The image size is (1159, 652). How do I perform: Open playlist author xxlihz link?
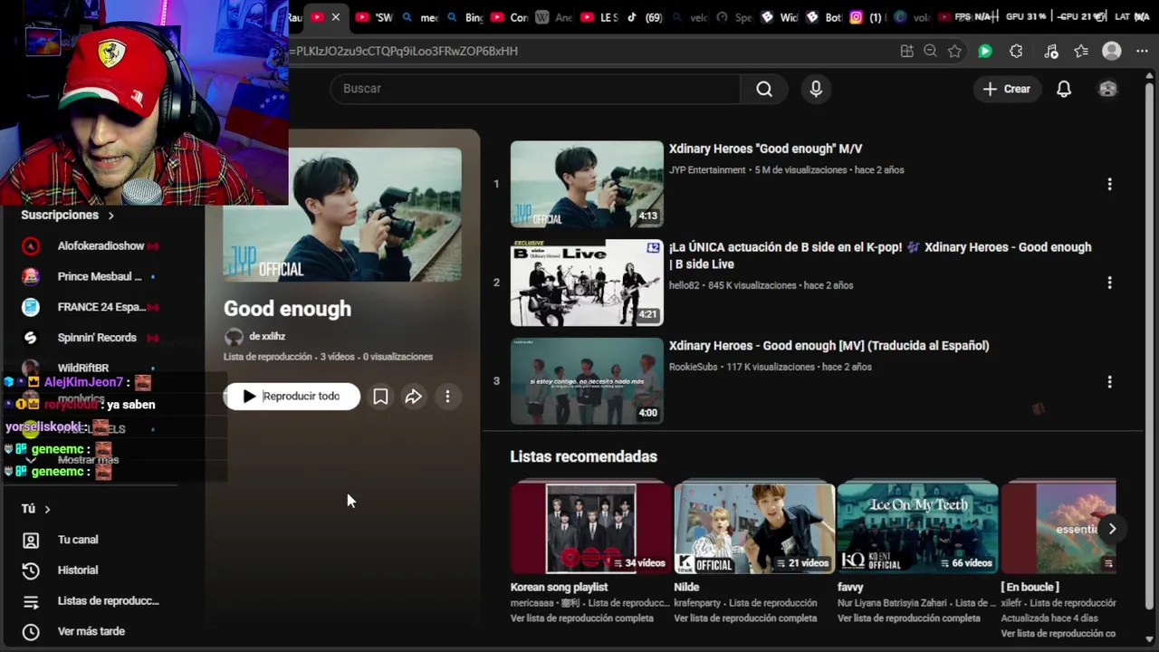267,336
